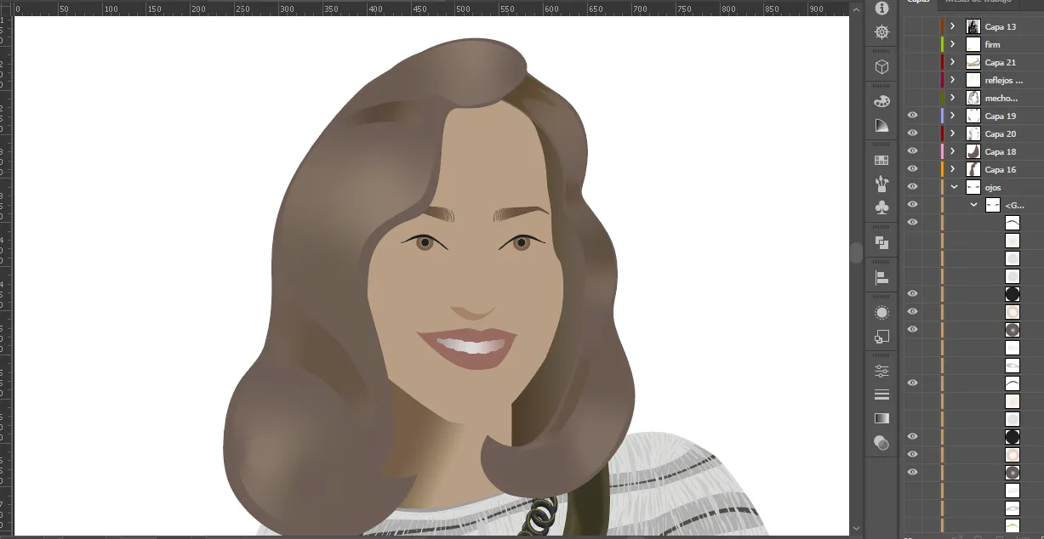The height and width of the screenshot is (539, 1044).
Task: Hide the ojos layer
Action: point(912,187)
